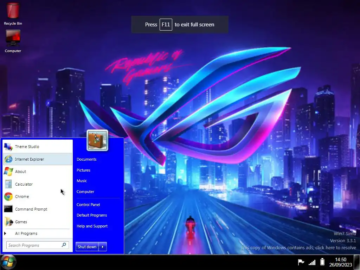
Task: Click the Shut down button
Action: pyautogui.click(x=87, y=247)
